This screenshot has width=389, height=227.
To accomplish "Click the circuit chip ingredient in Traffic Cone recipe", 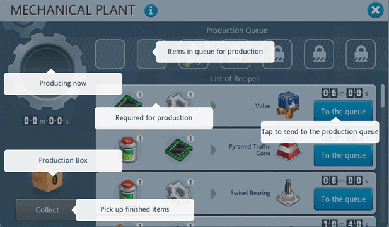I will coord(178,149).
